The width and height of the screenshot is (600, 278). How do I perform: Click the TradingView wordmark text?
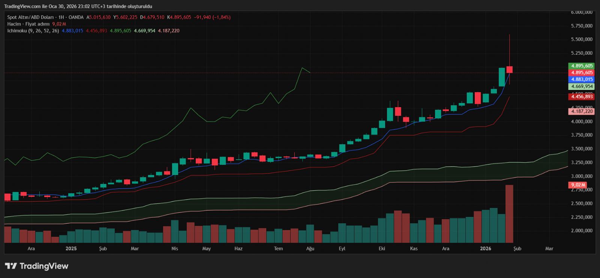(x=44, y=266)
